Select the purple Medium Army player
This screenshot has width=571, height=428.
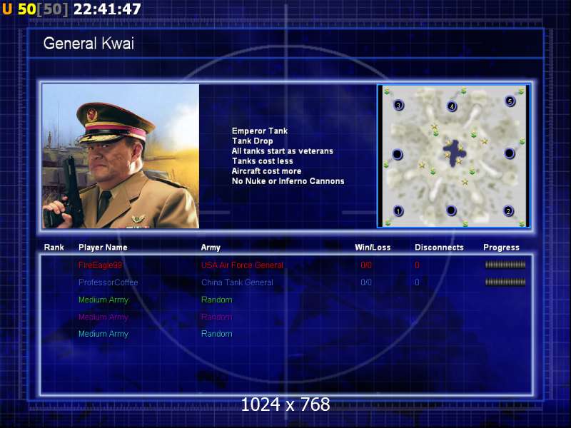[103, 317]
